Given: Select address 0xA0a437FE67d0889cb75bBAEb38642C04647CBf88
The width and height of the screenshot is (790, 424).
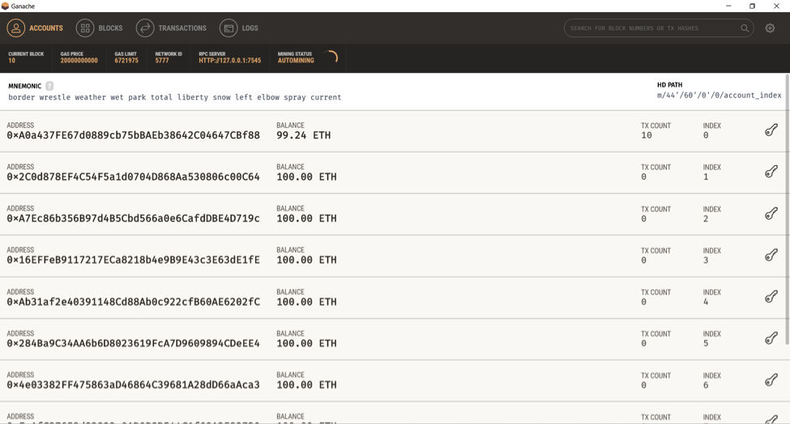Looking at the screenshot, I should 133,135.
